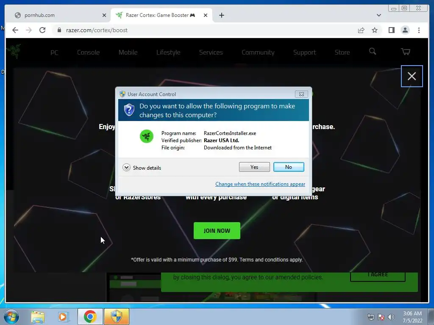Go forward in browser history

pyautogui.click(x=29, y=30)
